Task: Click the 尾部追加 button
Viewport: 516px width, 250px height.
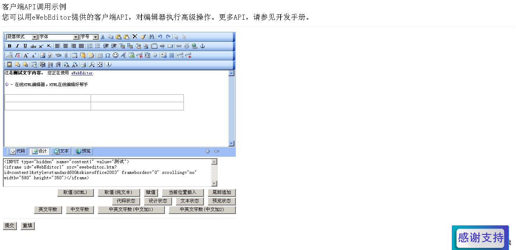Action: [222, 192]
